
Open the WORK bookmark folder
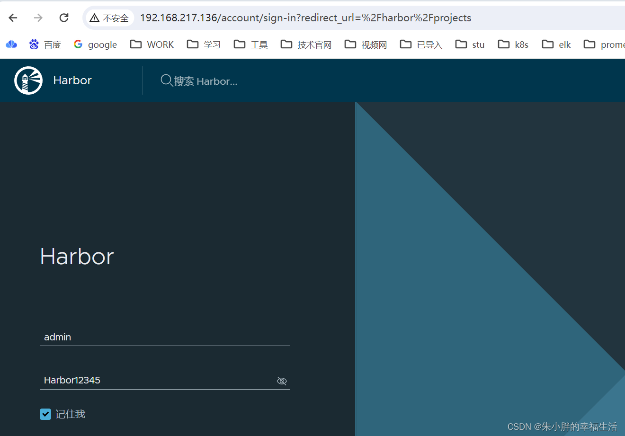point(152,44)
